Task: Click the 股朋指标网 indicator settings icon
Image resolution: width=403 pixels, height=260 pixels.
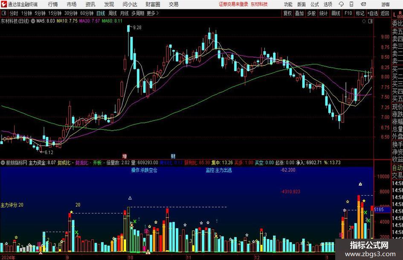Action: [x=3, y=163]
